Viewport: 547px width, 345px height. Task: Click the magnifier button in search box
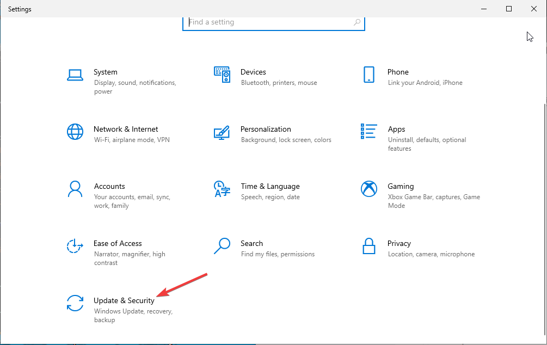coord(357,22)
